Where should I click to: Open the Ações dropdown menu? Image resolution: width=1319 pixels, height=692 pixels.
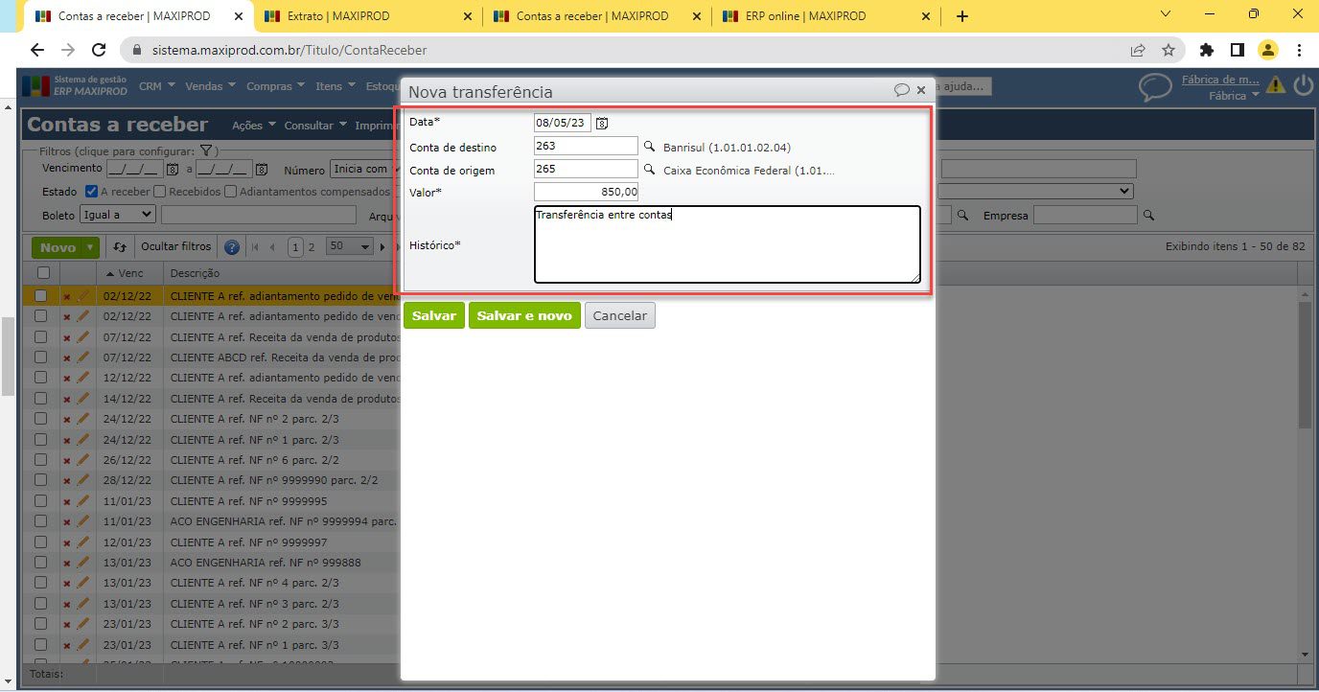pos(253,126)
